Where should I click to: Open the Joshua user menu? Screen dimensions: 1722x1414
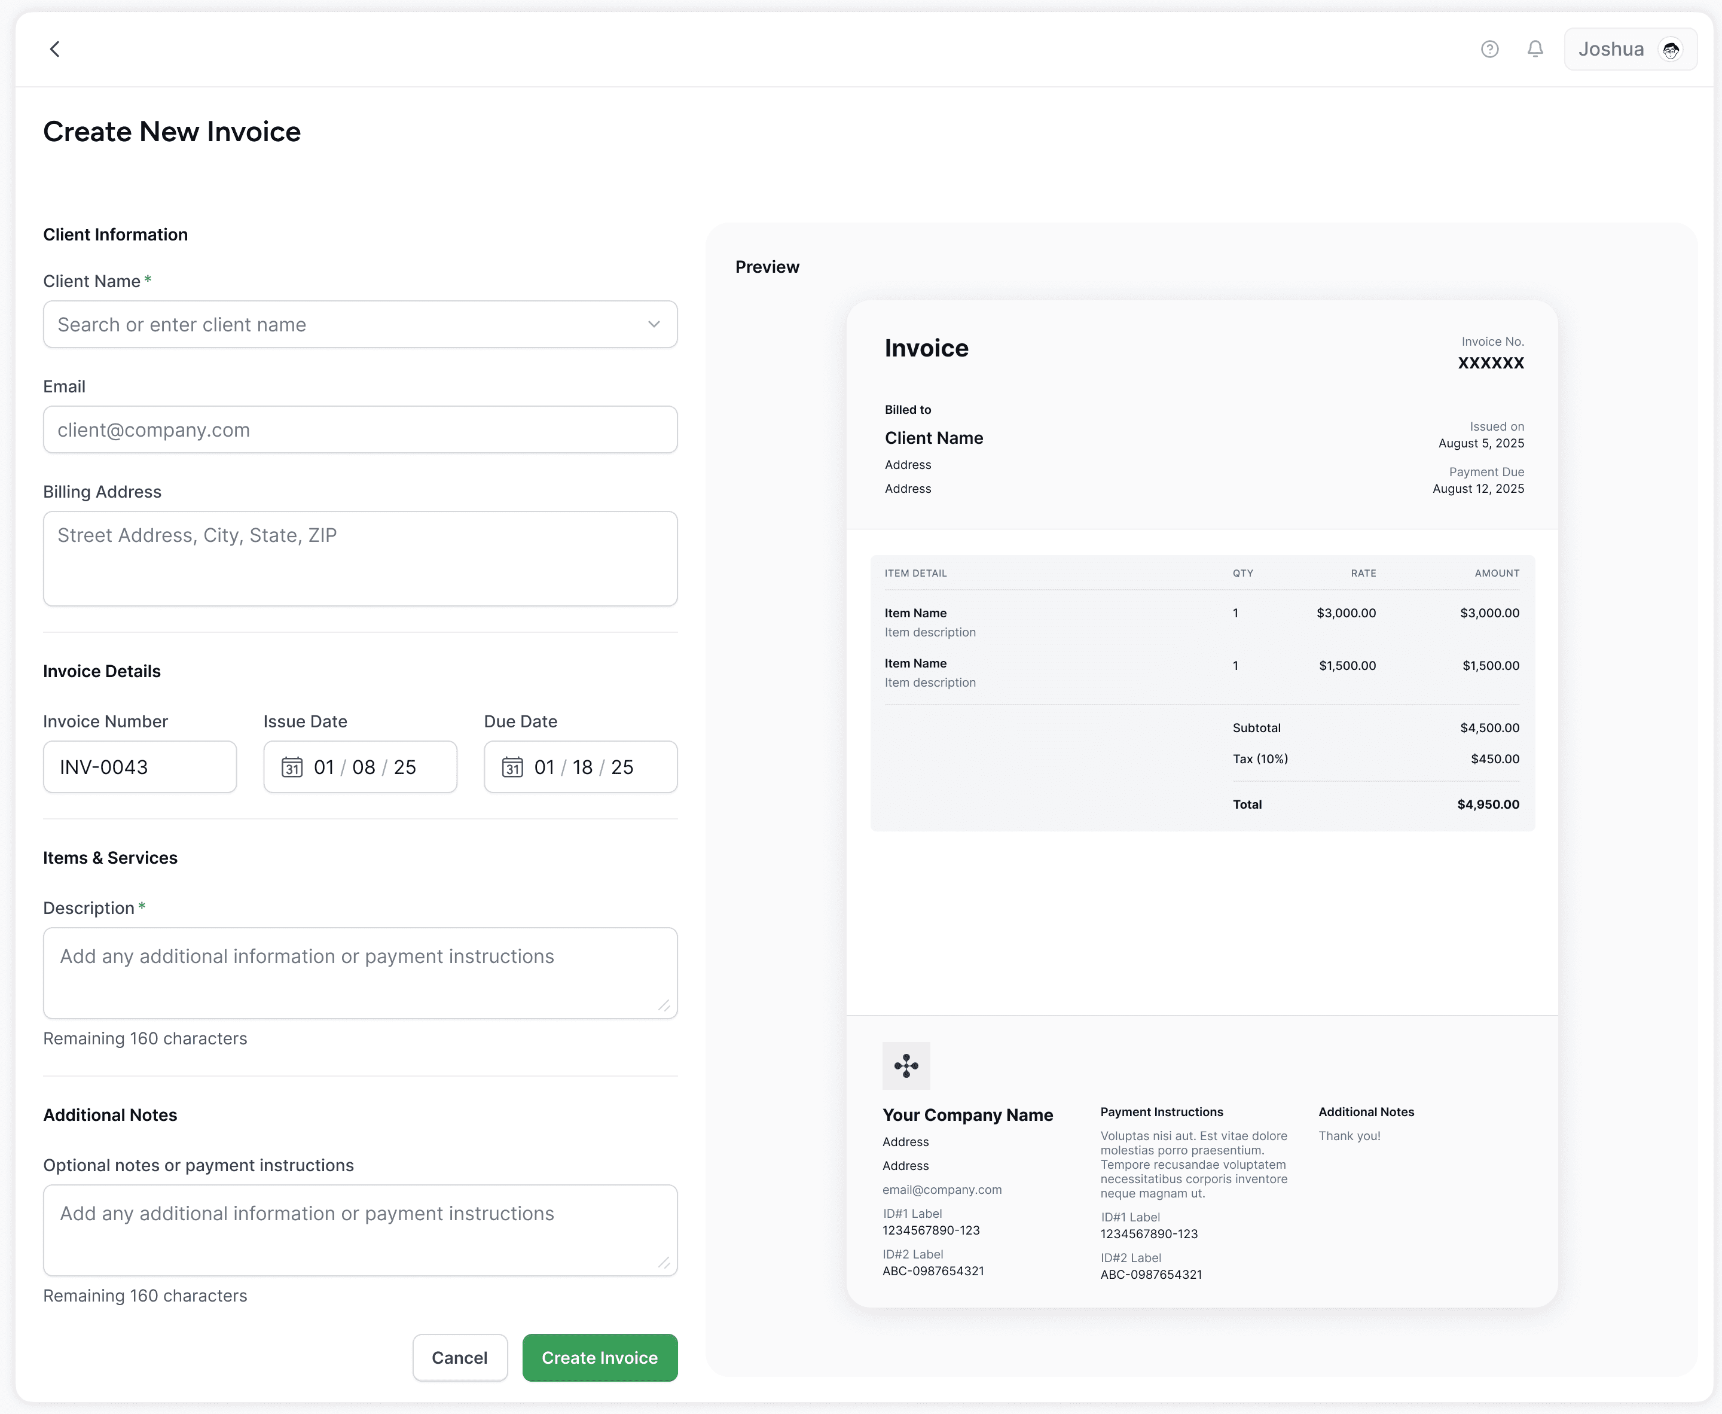pyautogui.click(x=1610, y=49)
